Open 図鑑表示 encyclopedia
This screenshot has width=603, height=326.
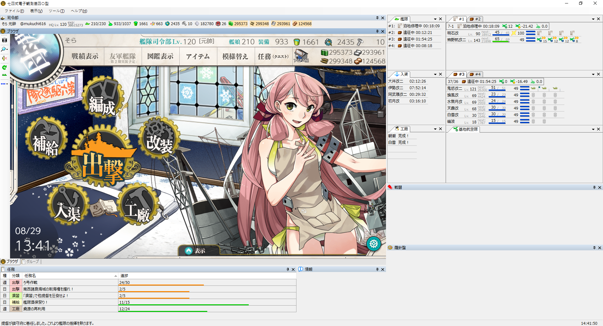click(160, 56)
